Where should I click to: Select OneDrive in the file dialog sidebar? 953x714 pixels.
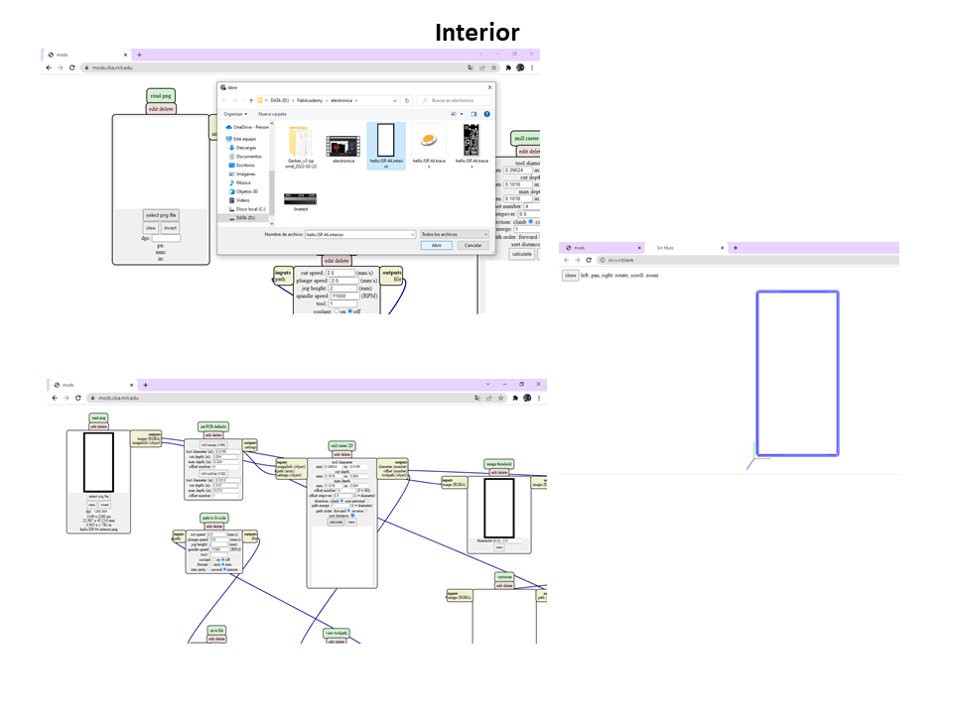(x=247, y=127)
